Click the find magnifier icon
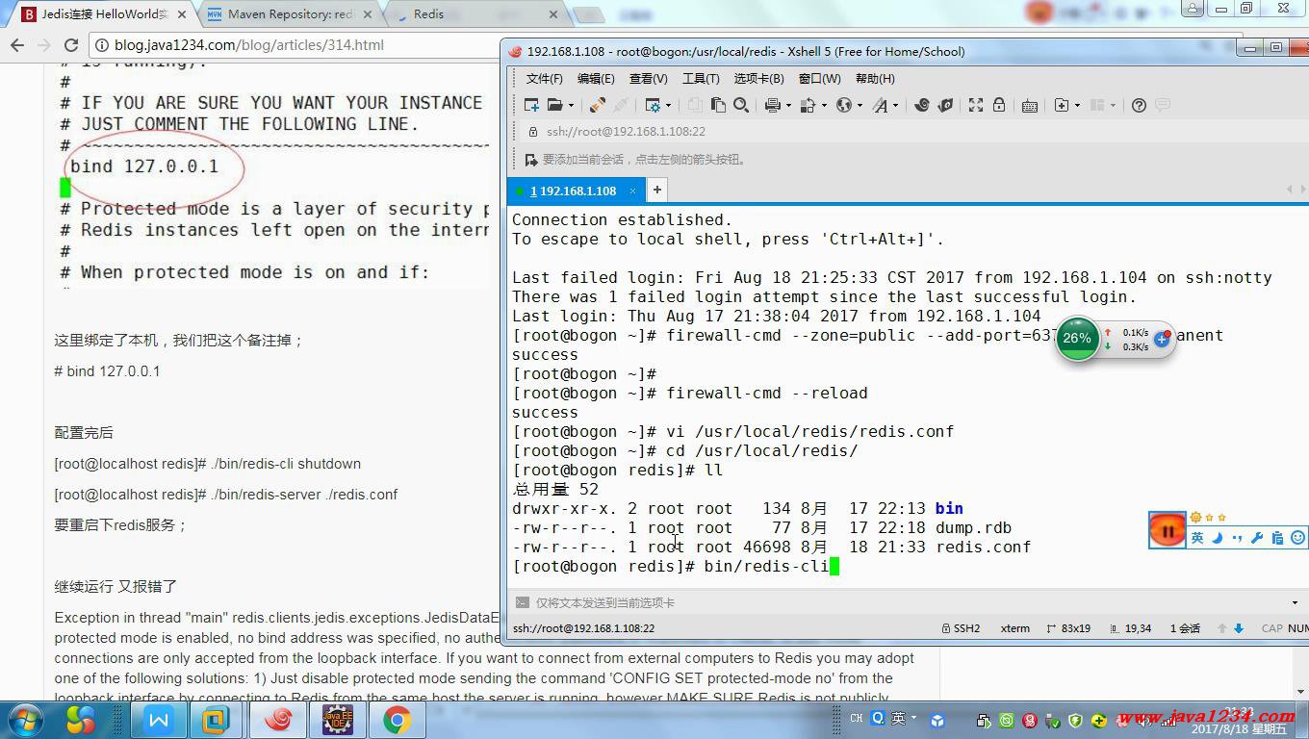 point(741,105)
